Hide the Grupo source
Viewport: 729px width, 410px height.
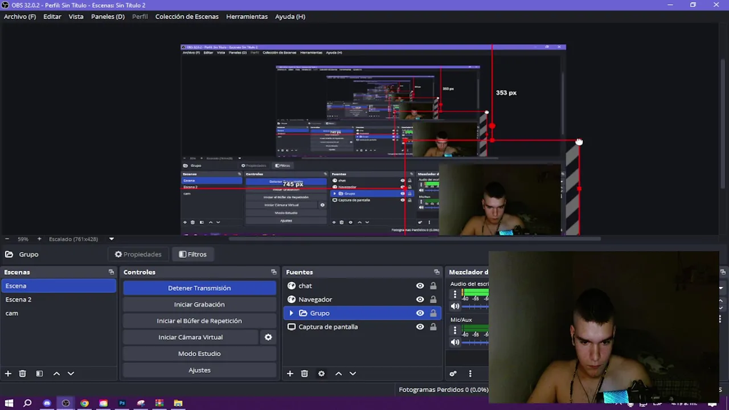pos(420,313)
